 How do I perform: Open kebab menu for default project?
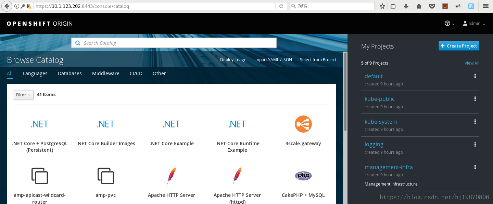475,76
